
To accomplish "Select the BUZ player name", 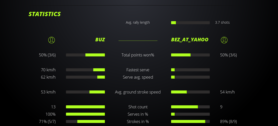I will 100,40.
